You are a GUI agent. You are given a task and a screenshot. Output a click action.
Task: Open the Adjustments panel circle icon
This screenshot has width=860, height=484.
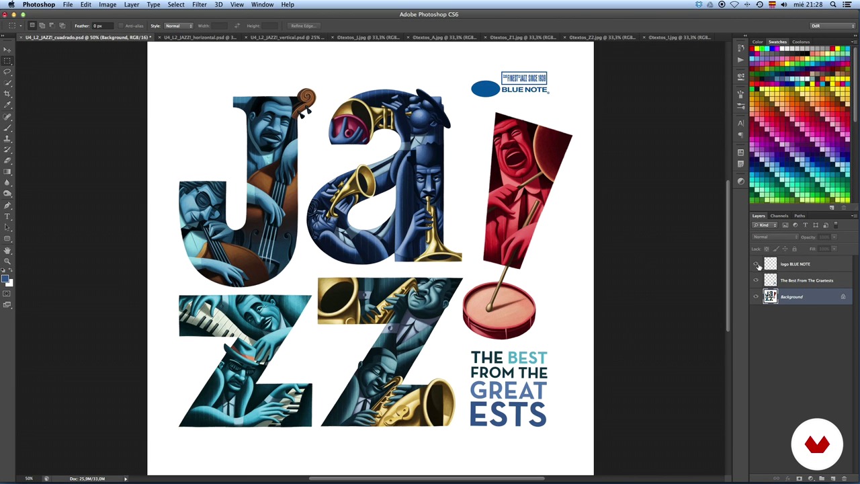[740, 181]
